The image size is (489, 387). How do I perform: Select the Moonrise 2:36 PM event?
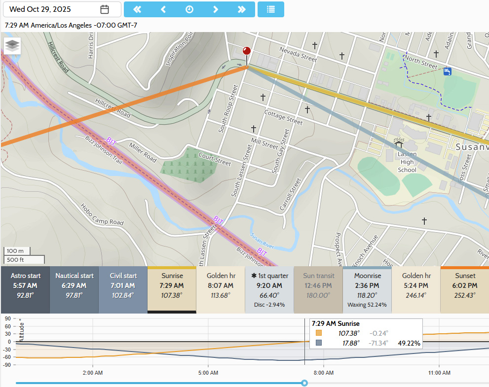click(367, 290)
